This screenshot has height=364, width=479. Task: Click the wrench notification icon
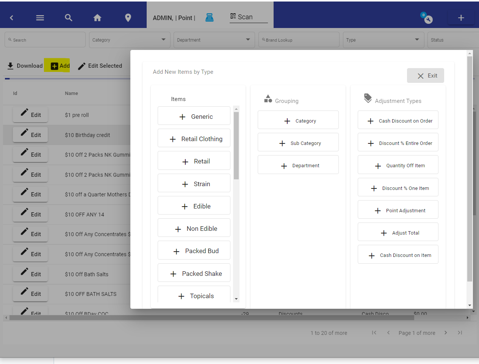coord(427,18)
